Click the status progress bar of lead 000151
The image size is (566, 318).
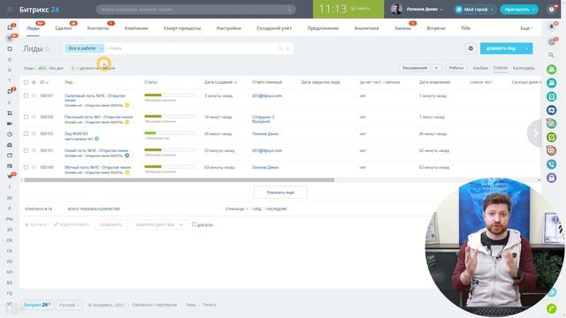point(170,149)
